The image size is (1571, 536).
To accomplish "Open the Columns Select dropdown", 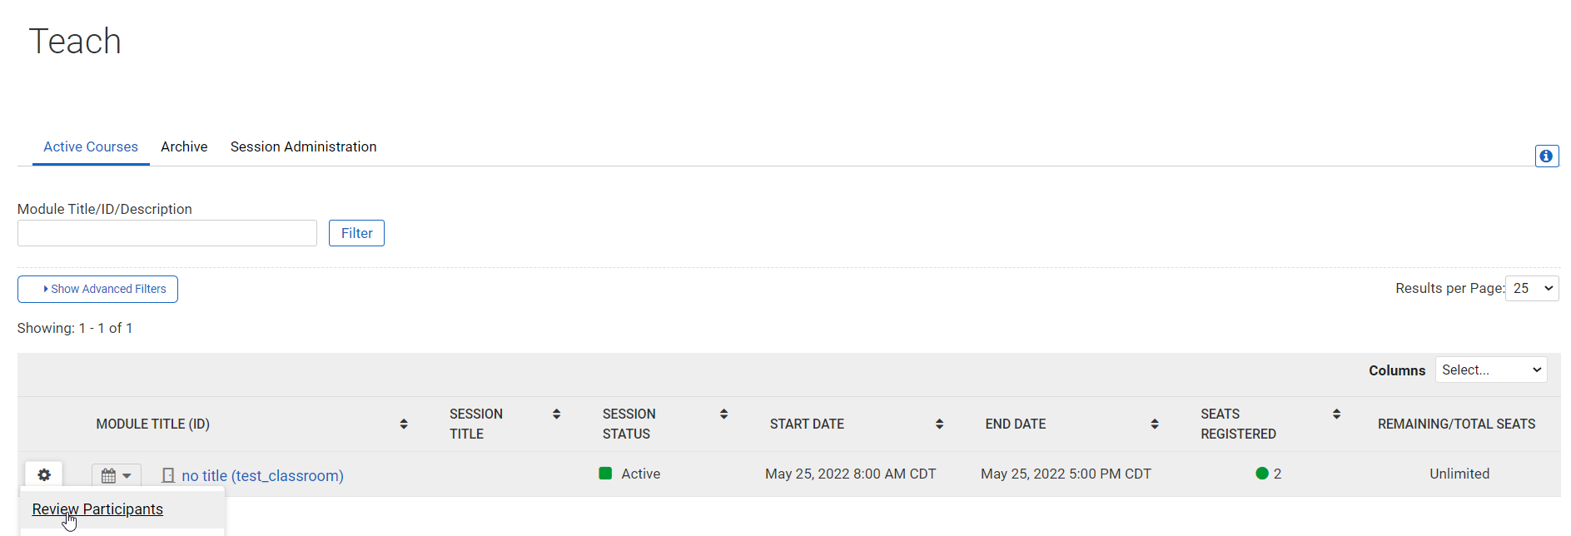I will coord(1490,370).
